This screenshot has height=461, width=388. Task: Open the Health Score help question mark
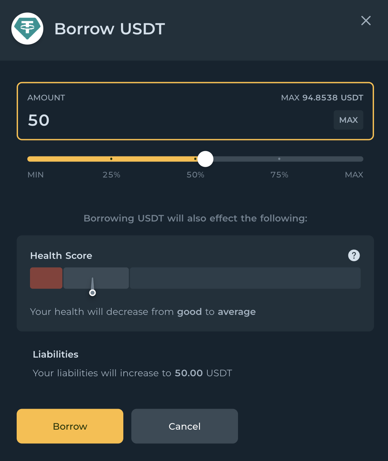(x=354, y=256)
